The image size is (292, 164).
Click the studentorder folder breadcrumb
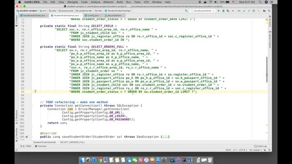tap(84, 11)
